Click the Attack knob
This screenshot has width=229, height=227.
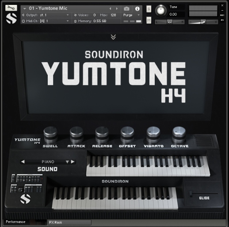[76, 135]
